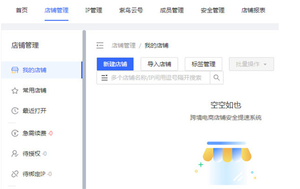
Task: Switch to the 安全管理 tab
Action: coord(212,10)
